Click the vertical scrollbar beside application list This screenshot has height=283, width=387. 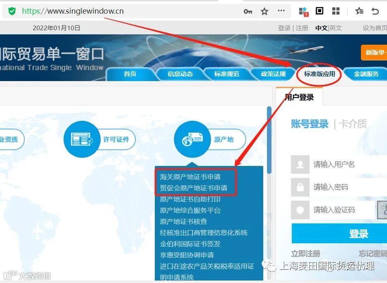point(269,140)
